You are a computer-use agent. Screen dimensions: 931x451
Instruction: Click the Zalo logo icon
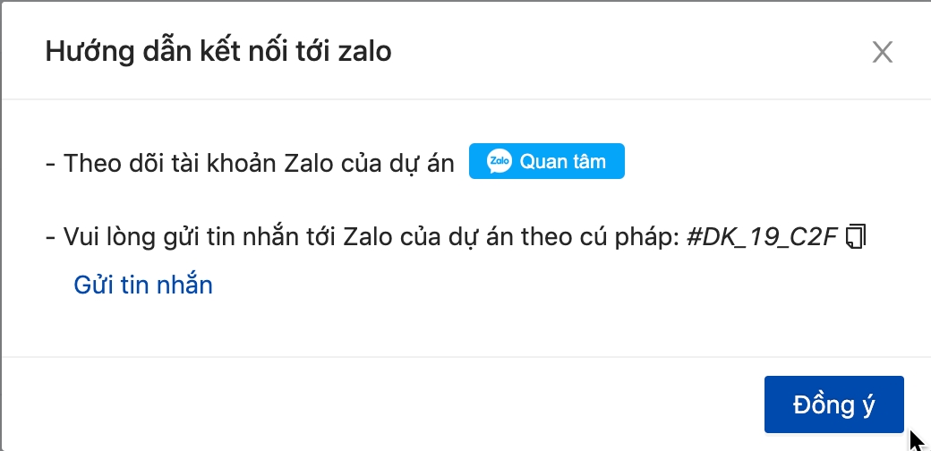click(499, 162)
